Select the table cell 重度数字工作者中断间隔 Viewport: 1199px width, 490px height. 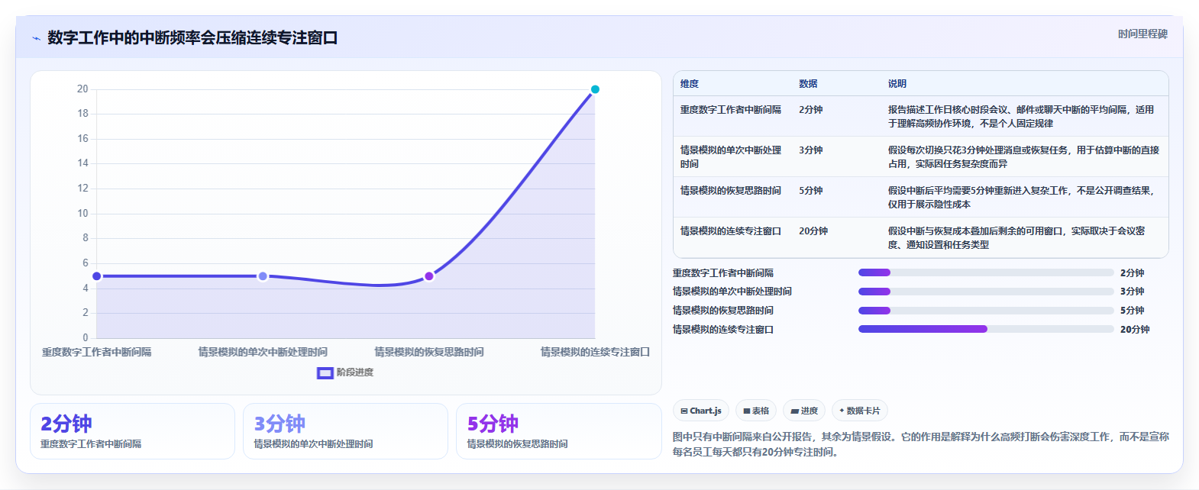[x=731, y=110]
